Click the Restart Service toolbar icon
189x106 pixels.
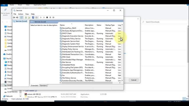(x=53, y=17)
